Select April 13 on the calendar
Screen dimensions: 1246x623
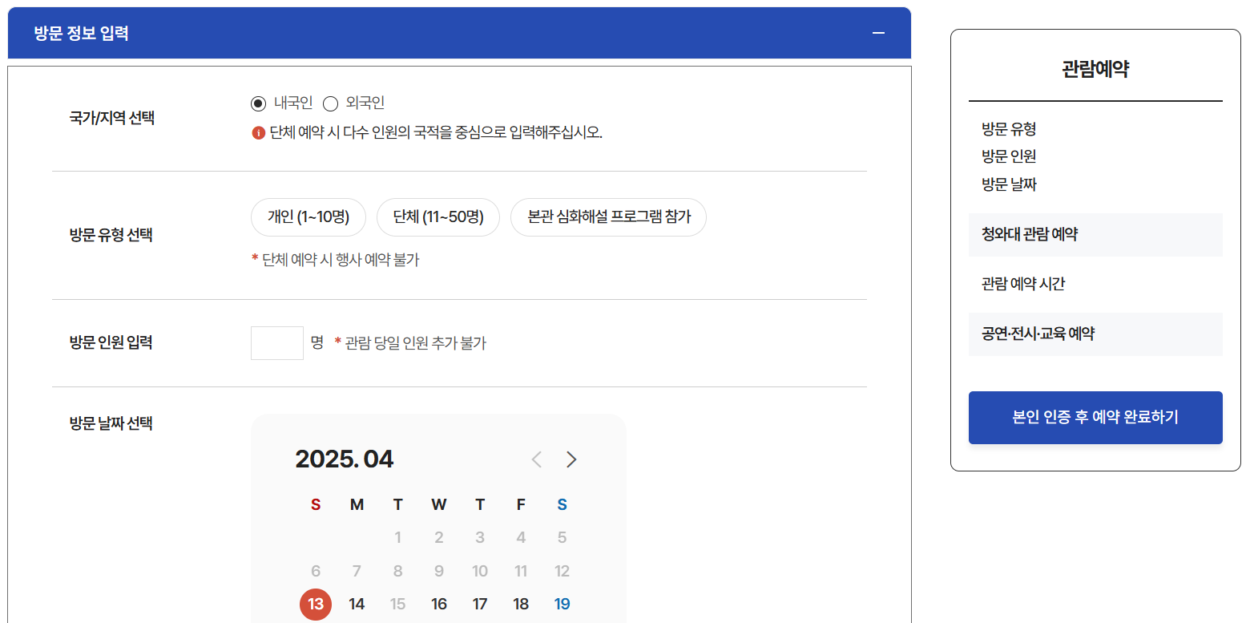point(316,604)
